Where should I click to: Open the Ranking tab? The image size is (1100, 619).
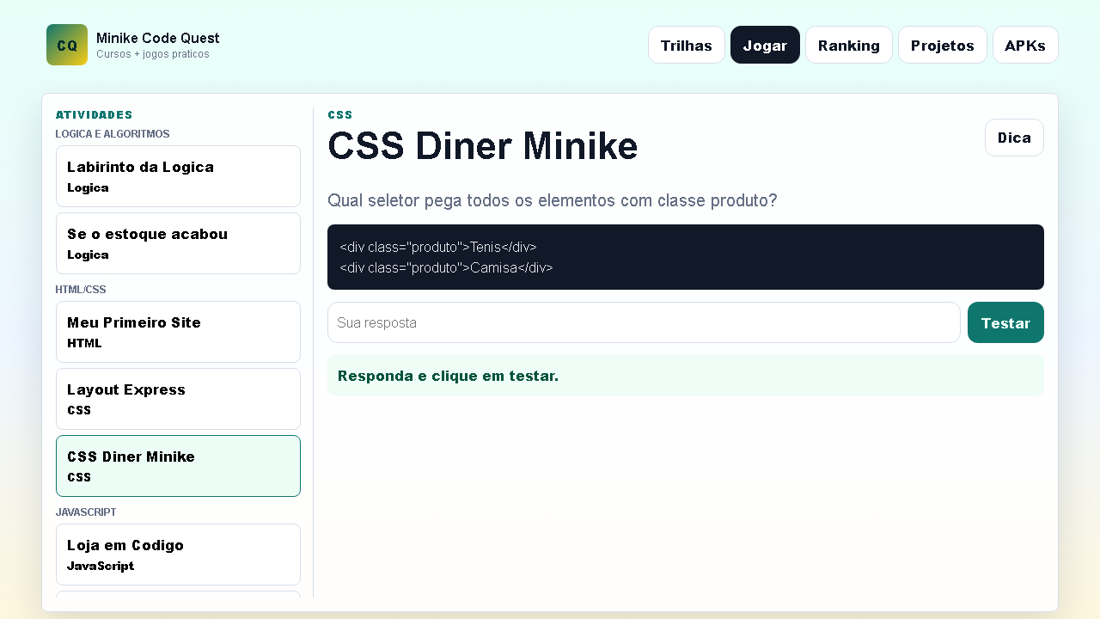[849, 45]
